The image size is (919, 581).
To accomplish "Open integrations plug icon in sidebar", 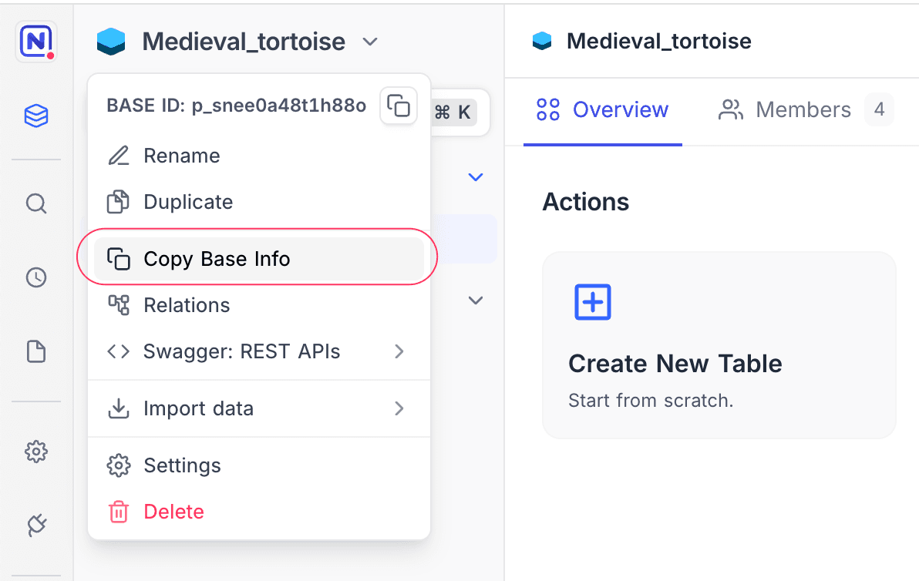I will coord(36,526).
